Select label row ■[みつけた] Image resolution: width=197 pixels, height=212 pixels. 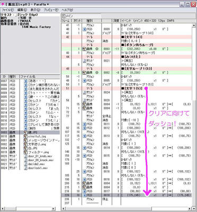(127, 57)
